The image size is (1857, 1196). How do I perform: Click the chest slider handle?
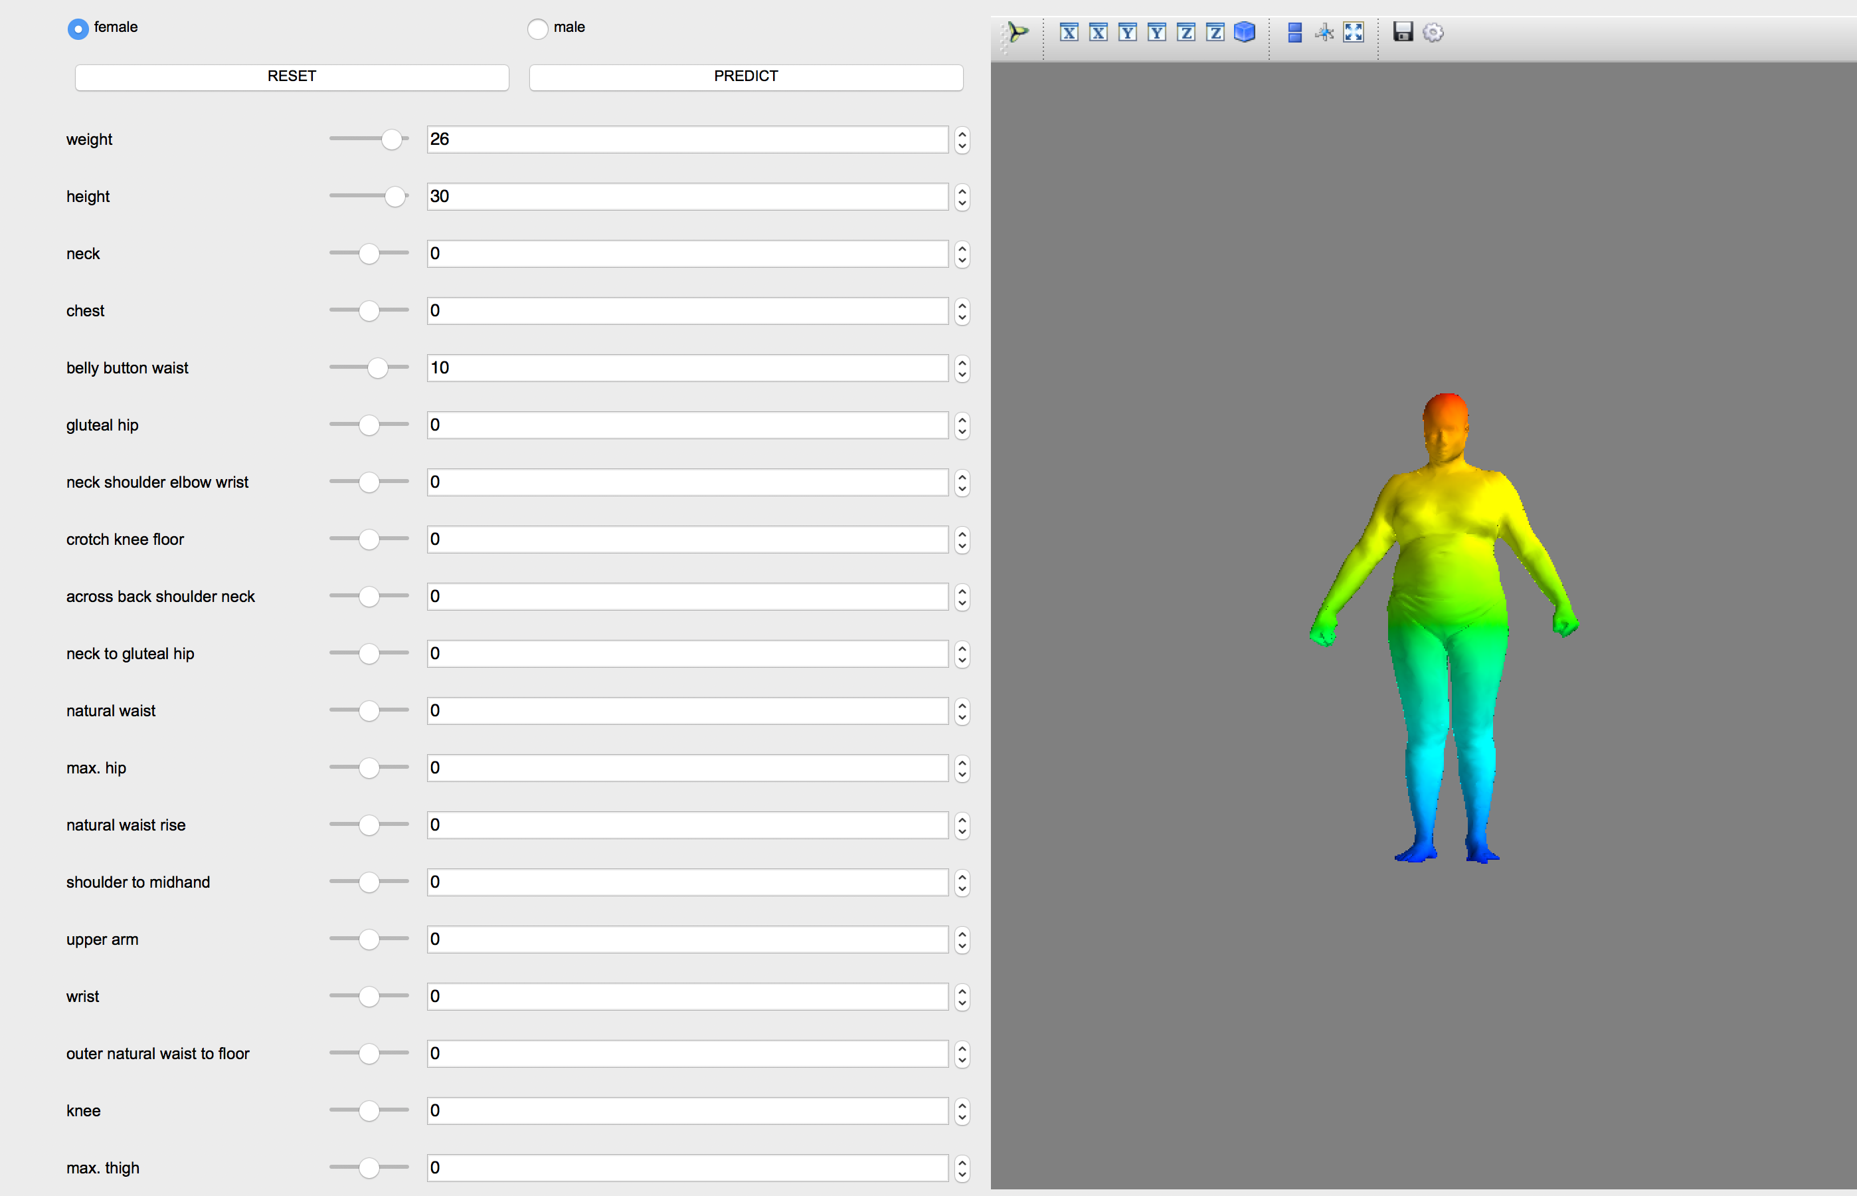click(369, 311)
